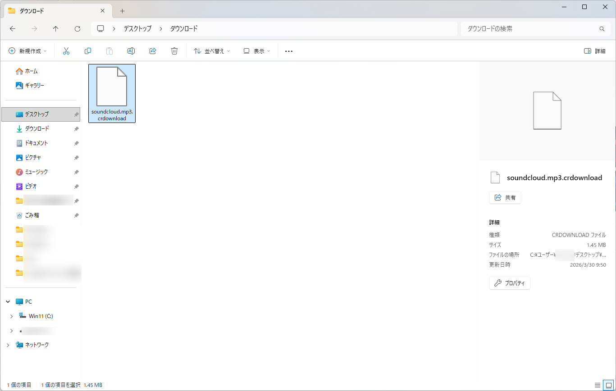This screenshot has height=391, width=616.
Task: Open the 並べ替え sort menu
Action: [x=211, y=50]
